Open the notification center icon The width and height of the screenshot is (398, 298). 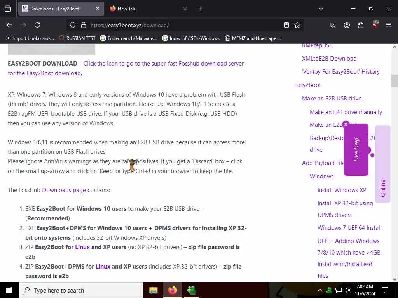[x=385, y=290]
